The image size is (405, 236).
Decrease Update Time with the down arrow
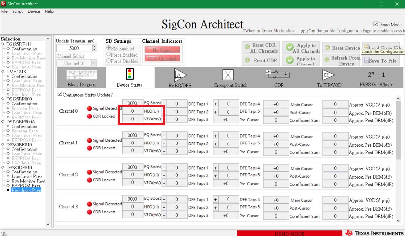94,50
